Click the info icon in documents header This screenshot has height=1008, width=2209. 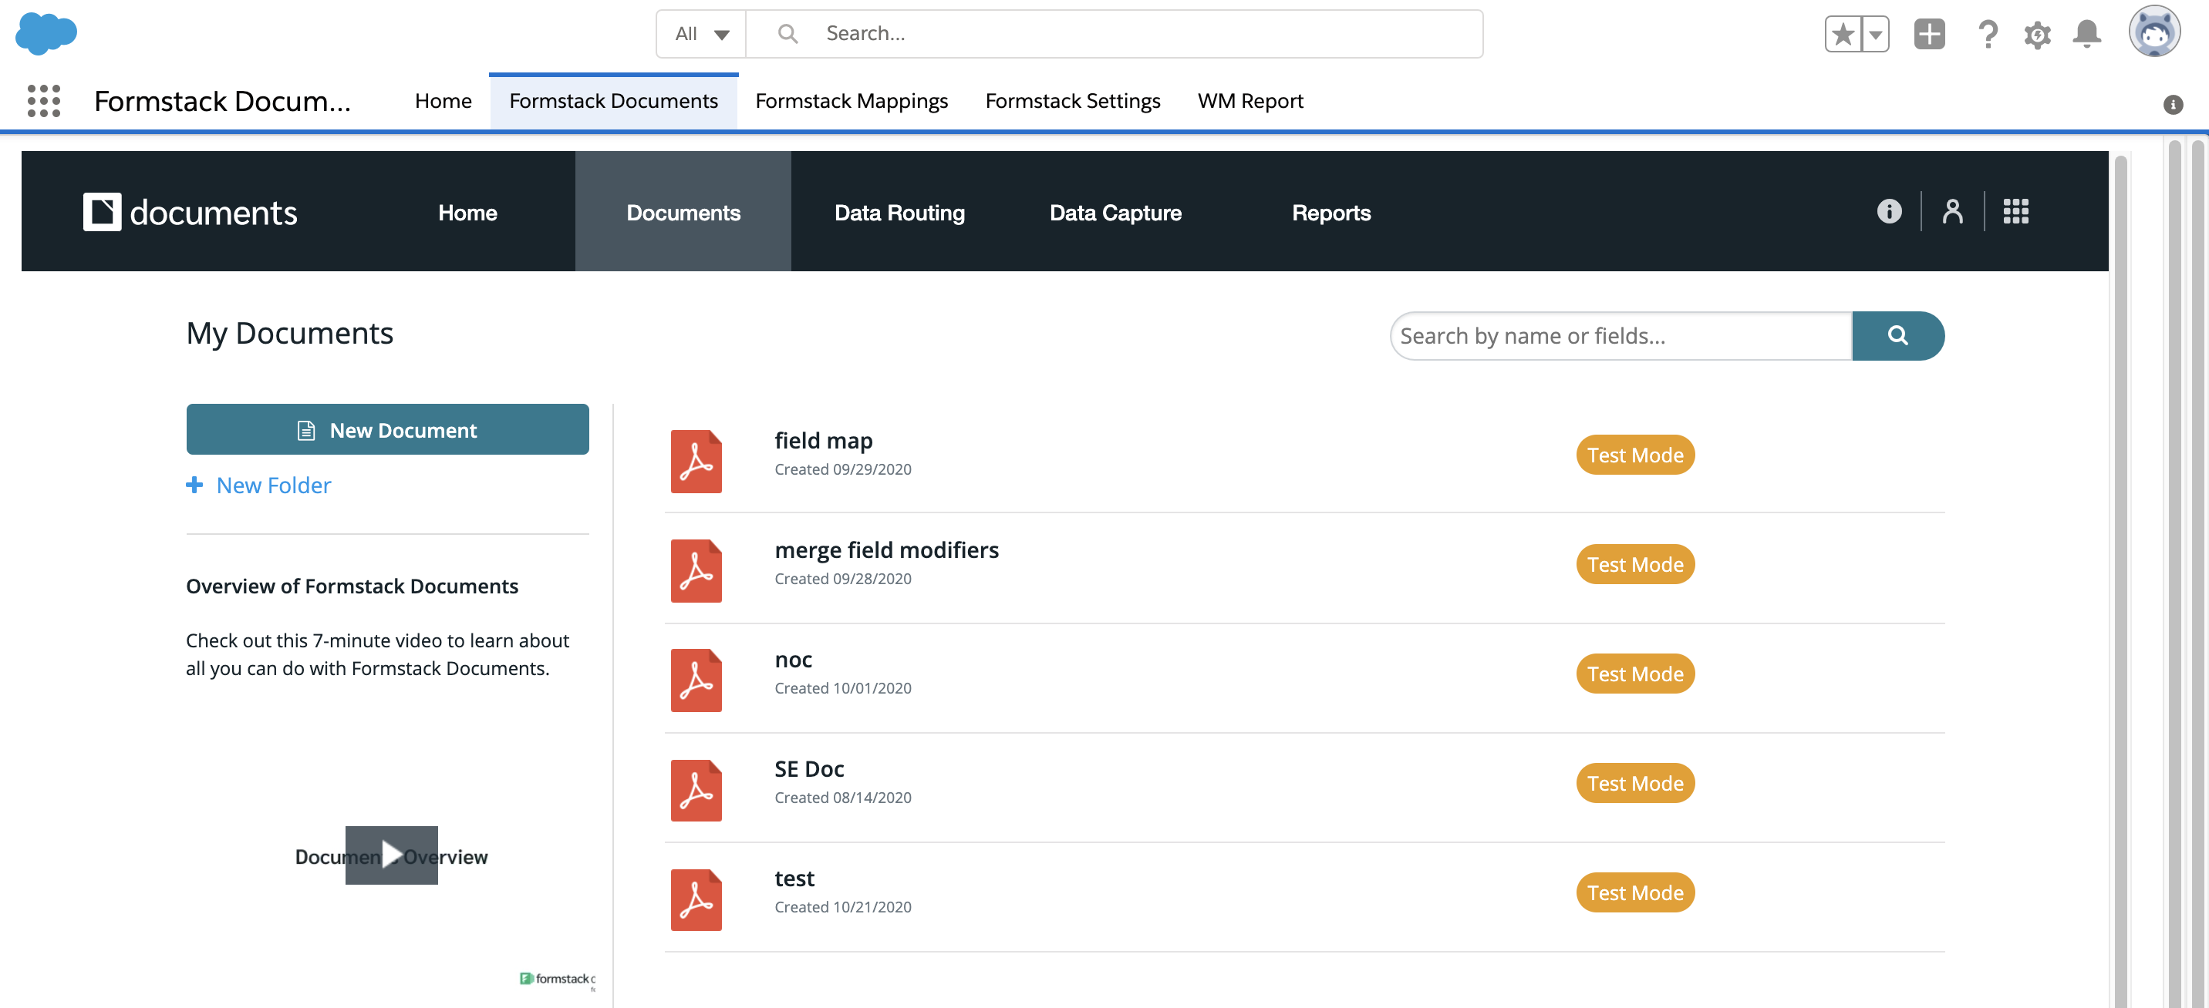coord(1888,212)
